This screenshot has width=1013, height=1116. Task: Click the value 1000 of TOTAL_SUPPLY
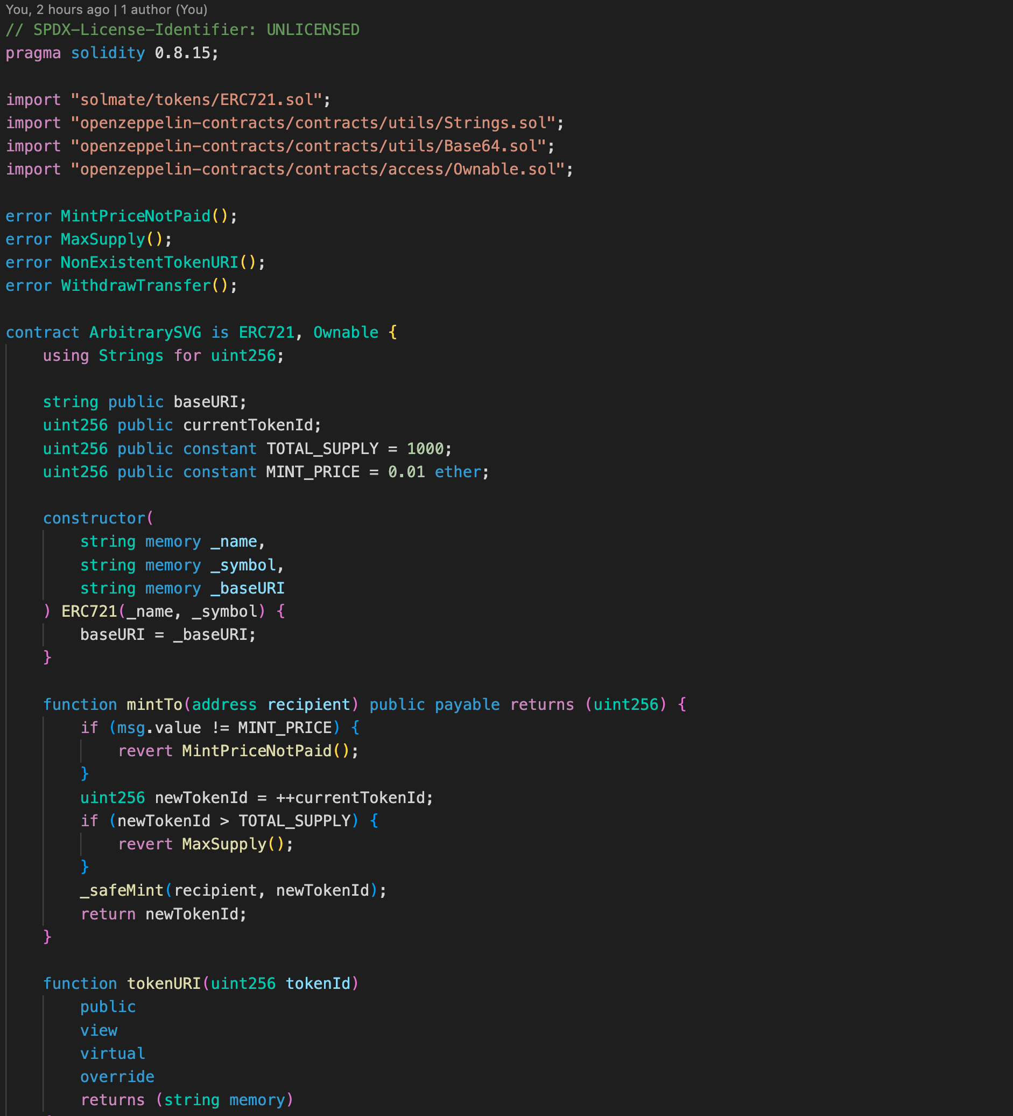[x=425, y=448]
